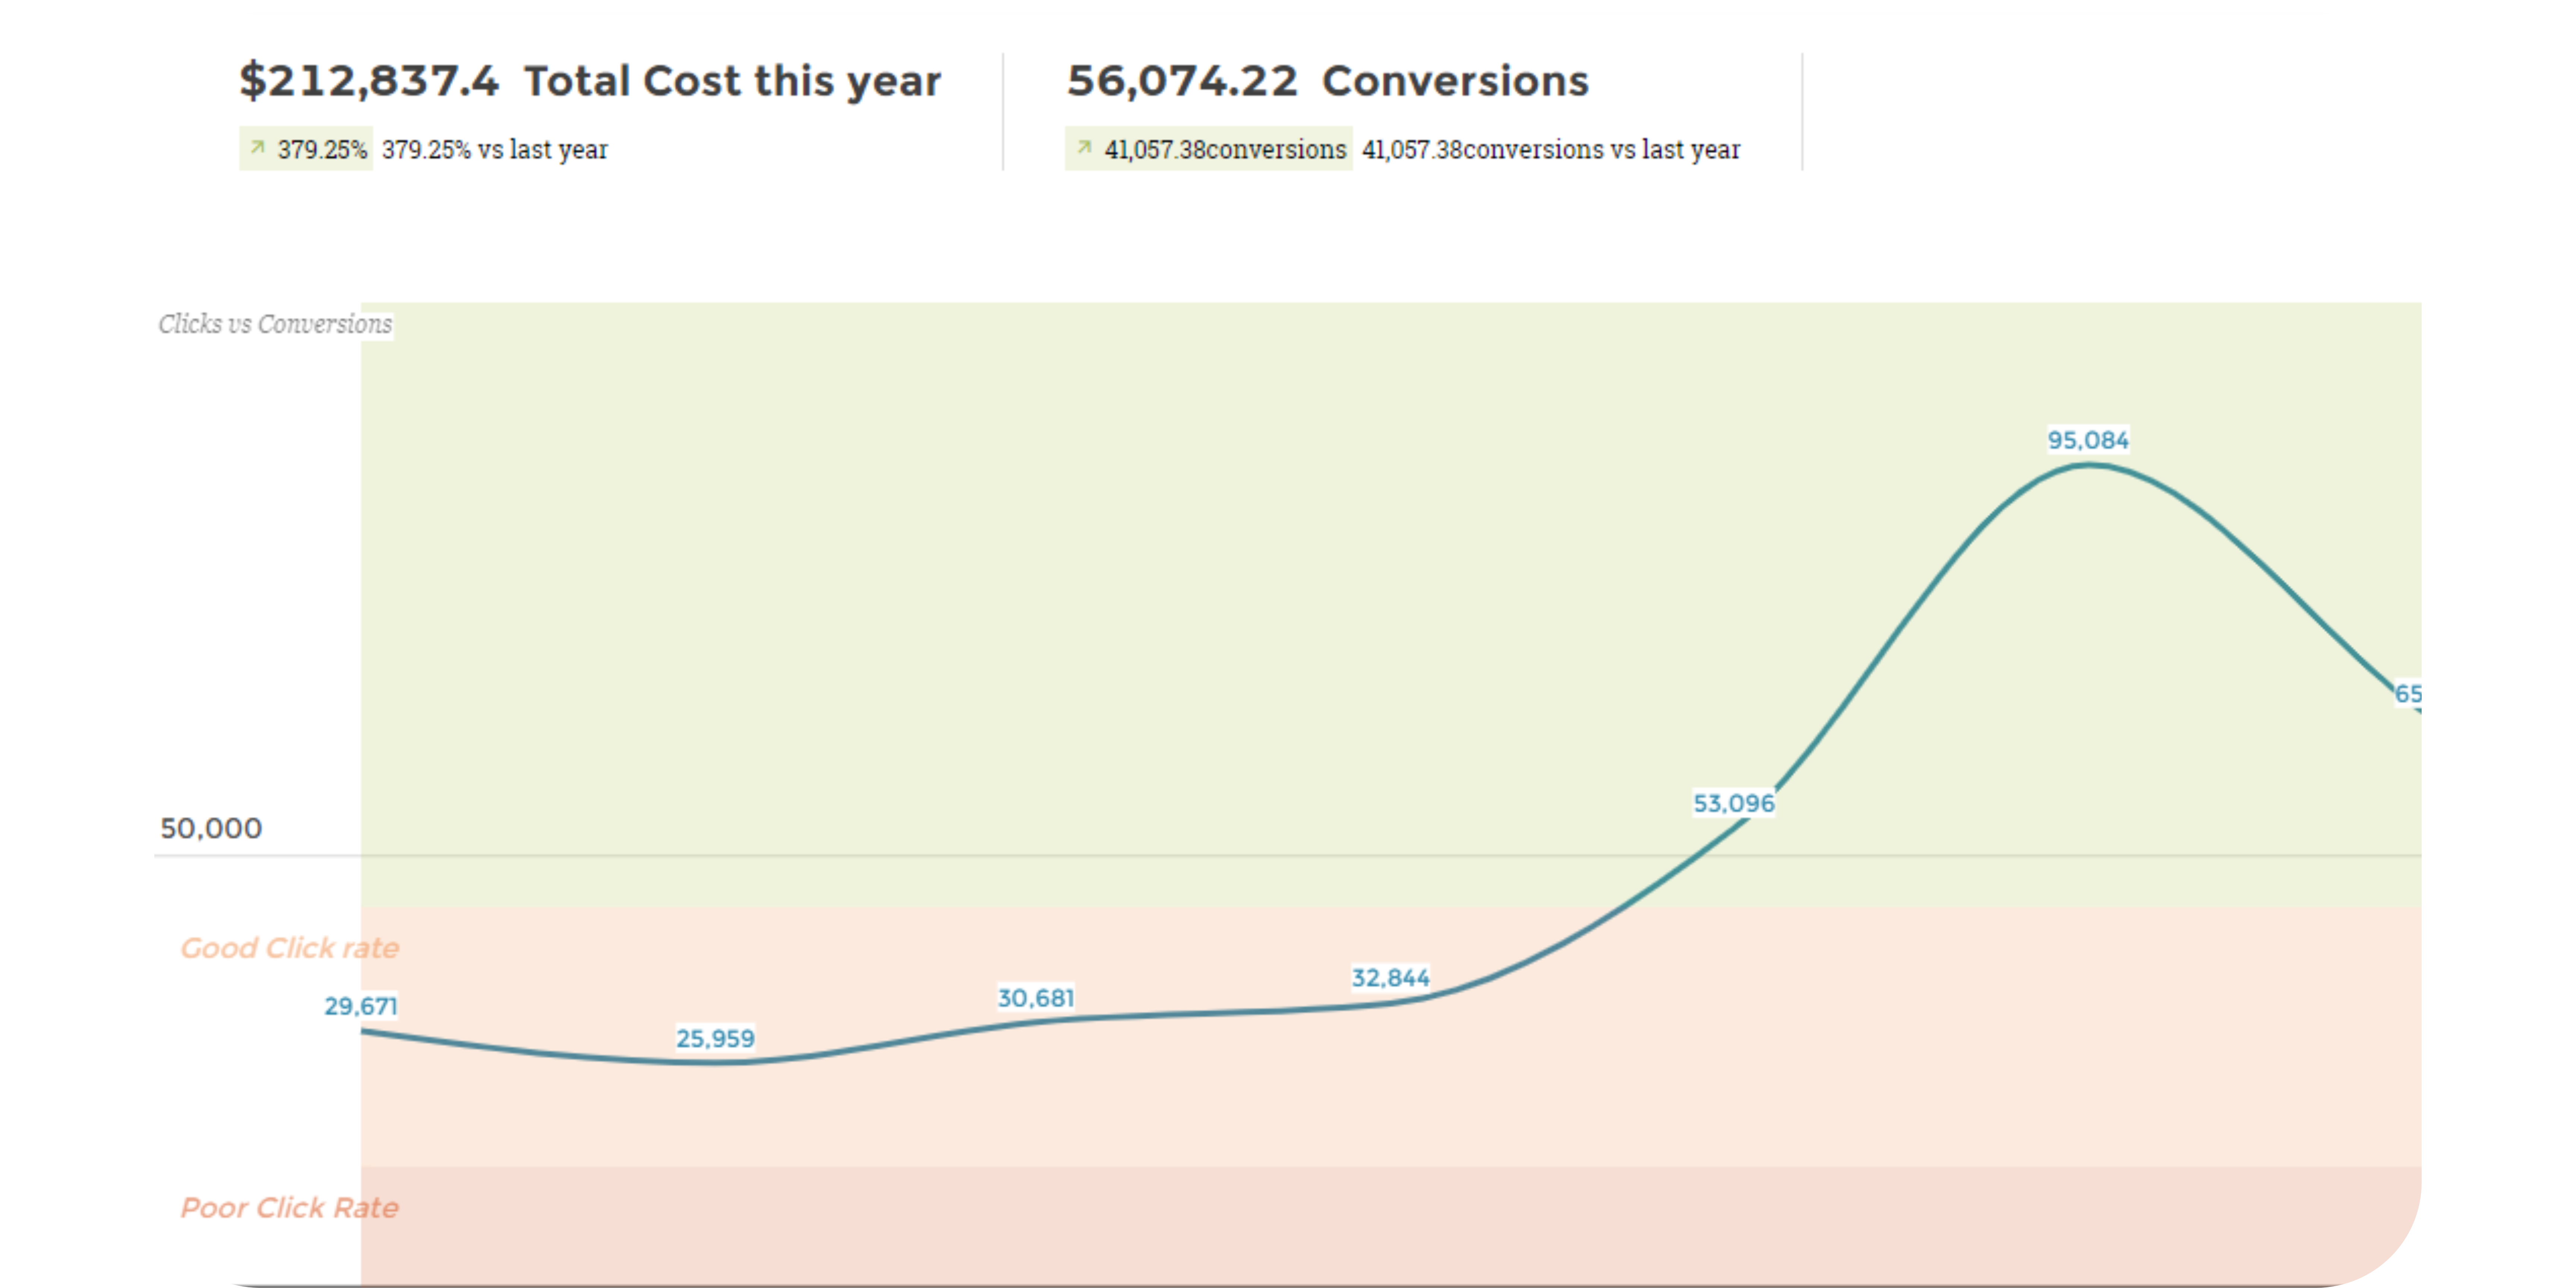
Task: Select the 25,959 data point label
Action: (x=715, y=1038)
